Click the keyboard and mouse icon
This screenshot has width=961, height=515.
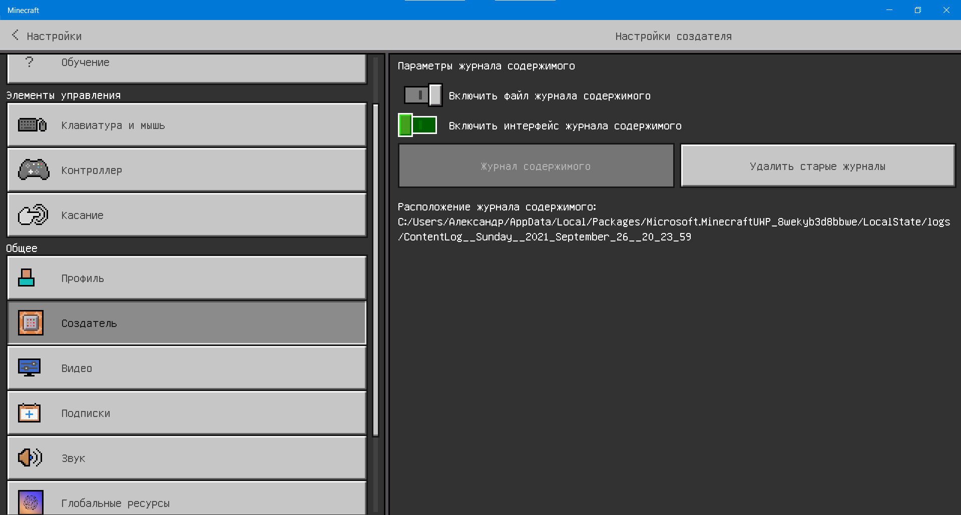tap(32, 124)
